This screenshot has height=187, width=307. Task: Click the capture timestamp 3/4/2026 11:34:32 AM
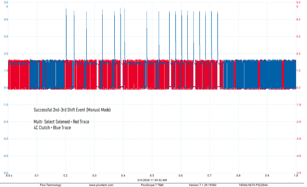[152, 180]
